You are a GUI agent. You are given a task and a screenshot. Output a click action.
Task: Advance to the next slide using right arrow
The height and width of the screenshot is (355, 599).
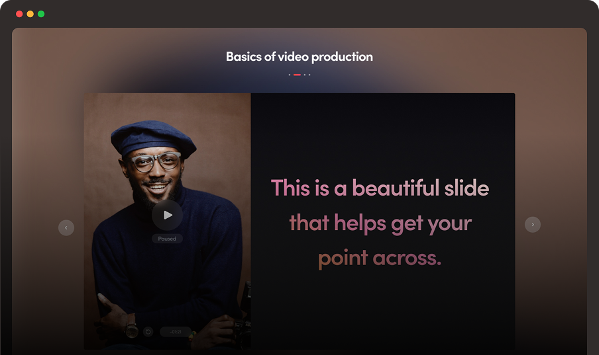coord(533,225)
